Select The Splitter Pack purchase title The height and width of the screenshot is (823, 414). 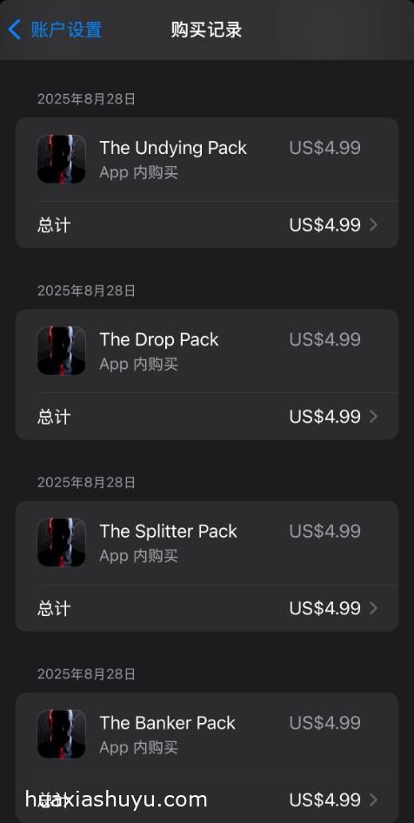click(169, 532)
